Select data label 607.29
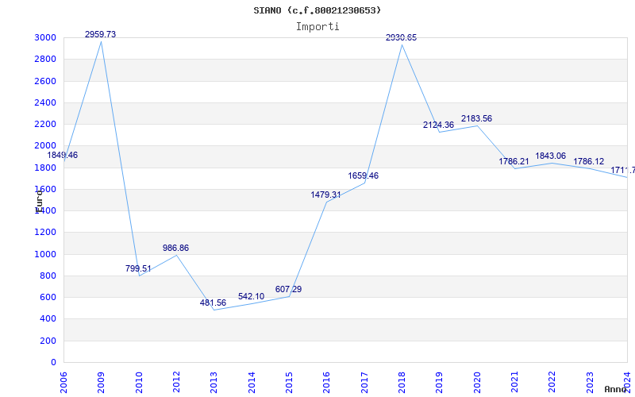The image size is (635, 397). (288, 289)
